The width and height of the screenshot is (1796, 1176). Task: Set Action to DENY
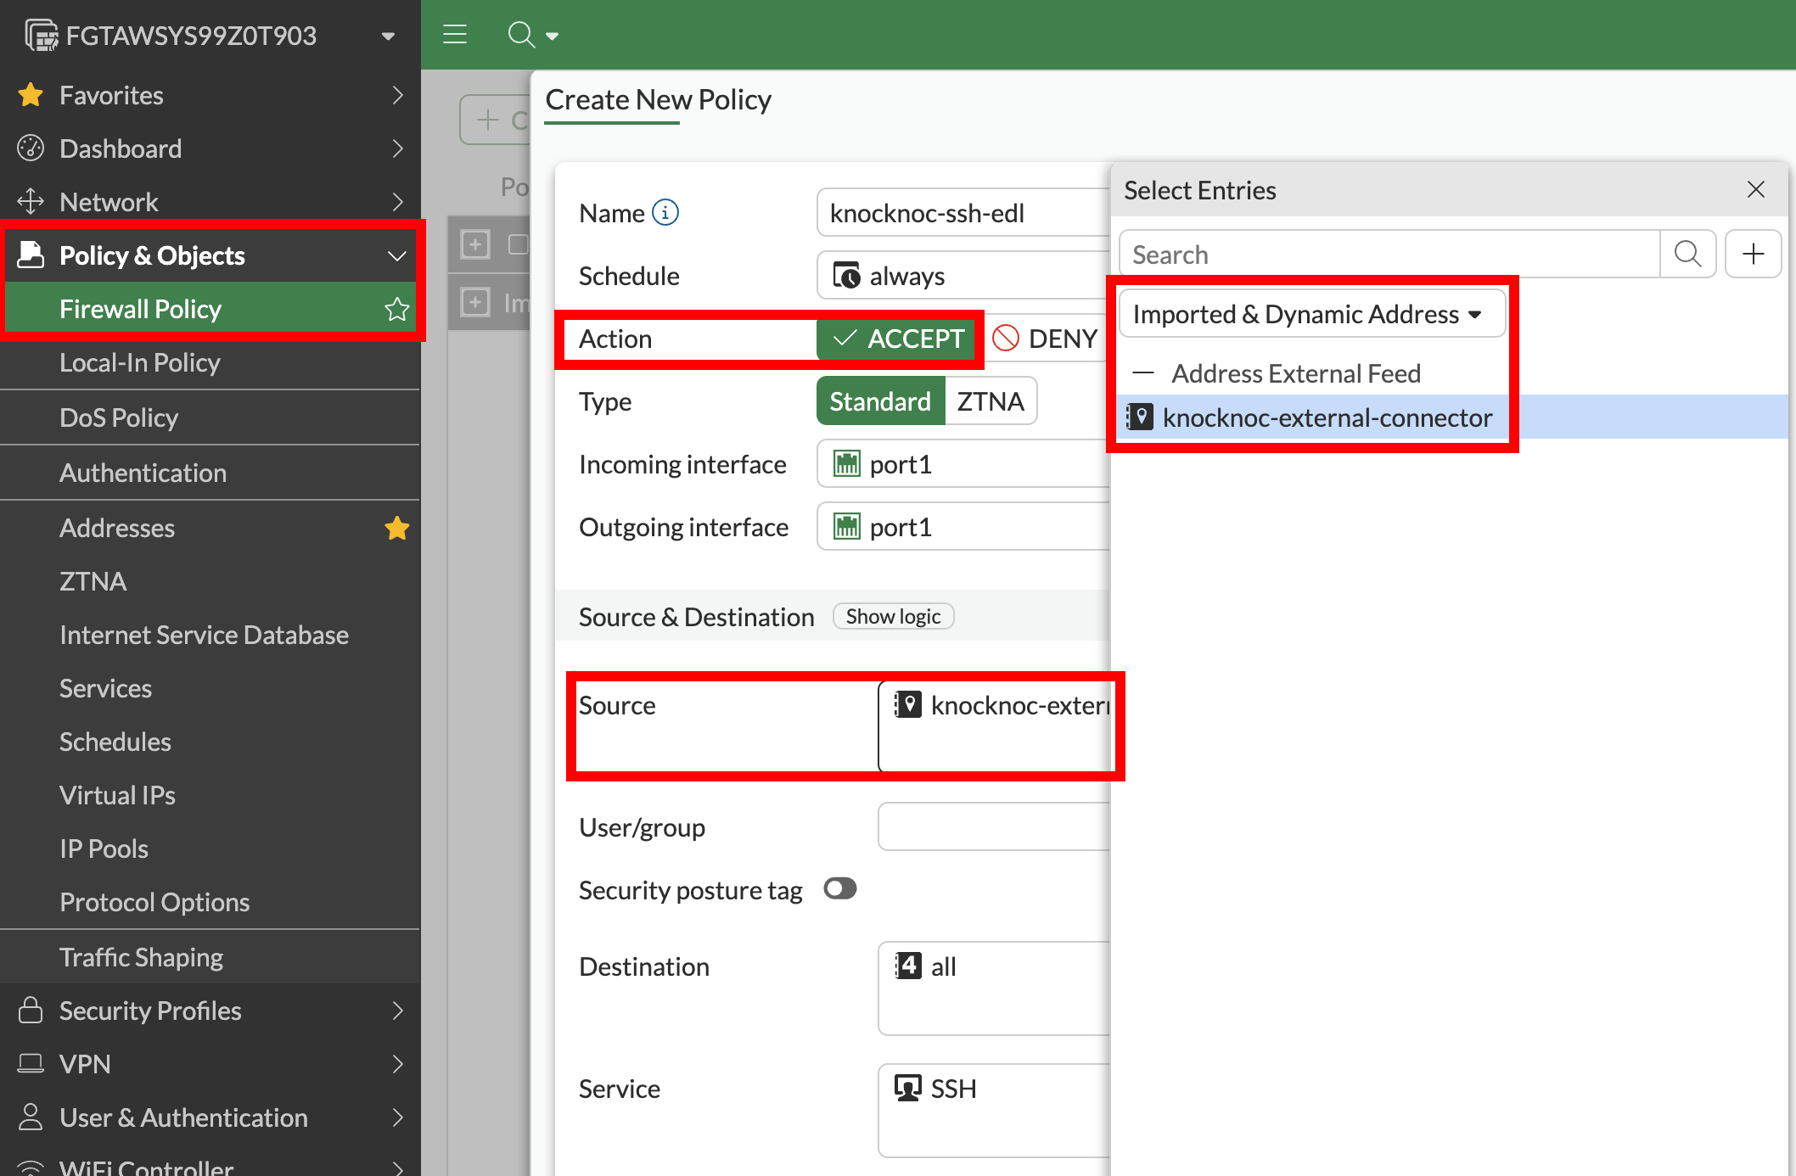click(1046, 339)
